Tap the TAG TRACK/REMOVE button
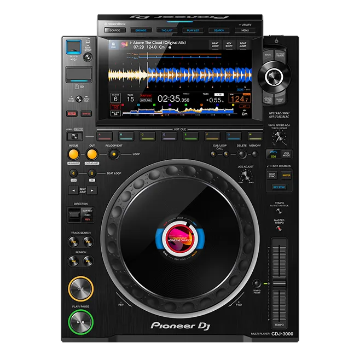This screenshot has height=354, width=354. pos(280,55)
